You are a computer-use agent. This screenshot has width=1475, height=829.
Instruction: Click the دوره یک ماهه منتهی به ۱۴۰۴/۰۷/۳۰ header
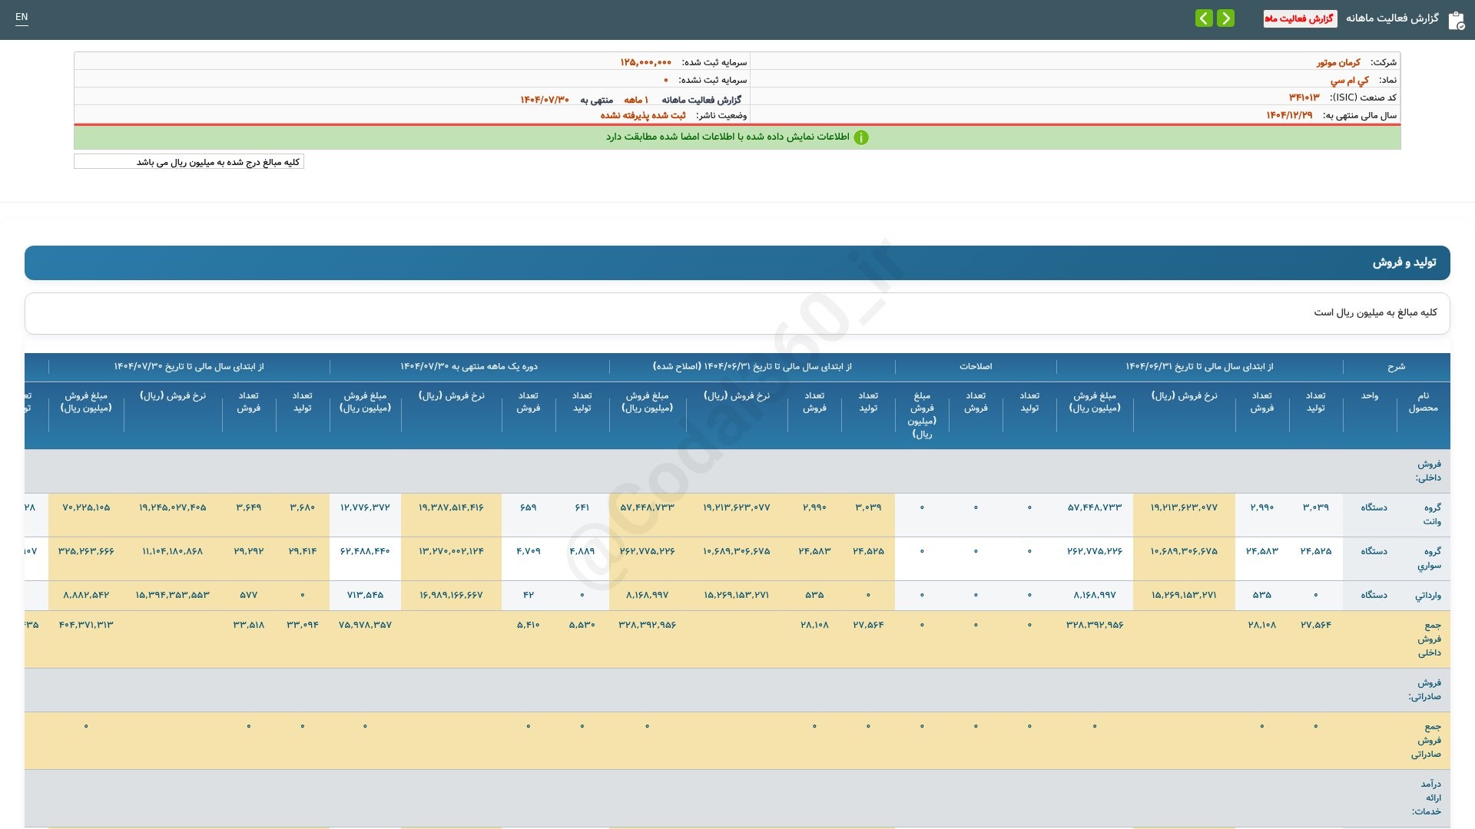pyautogui.click(x=469, y=367)
